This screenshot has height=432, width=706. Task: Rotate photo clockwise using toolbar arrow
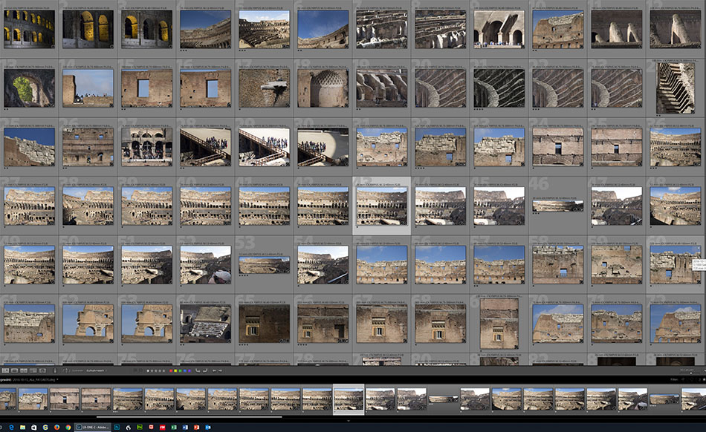click(x=205, y=370)
